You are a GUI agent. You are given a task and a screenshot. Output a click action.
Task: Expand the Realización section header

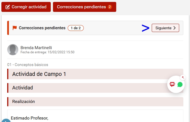[95, 102]
